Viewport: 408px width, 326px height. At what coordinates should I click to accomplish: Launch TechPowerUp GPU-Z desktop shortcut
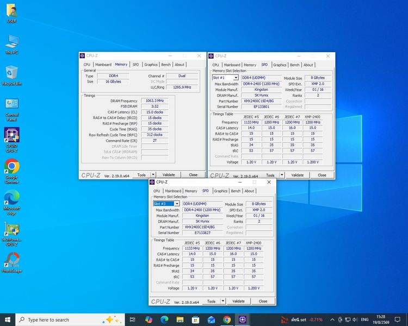(x=11, y=234)
